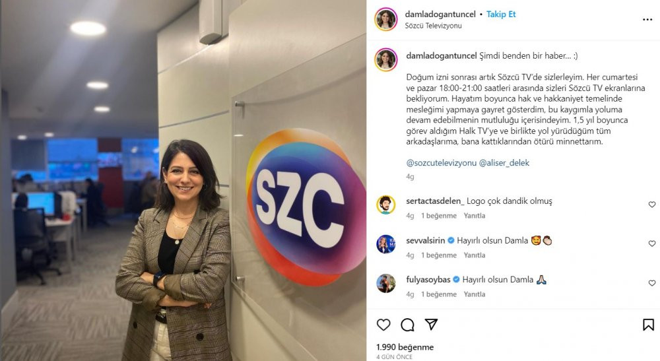660x361 pixels.
Task: Click the Takip Et follow link
Action: pyautogui.click(x=501, y=15)
